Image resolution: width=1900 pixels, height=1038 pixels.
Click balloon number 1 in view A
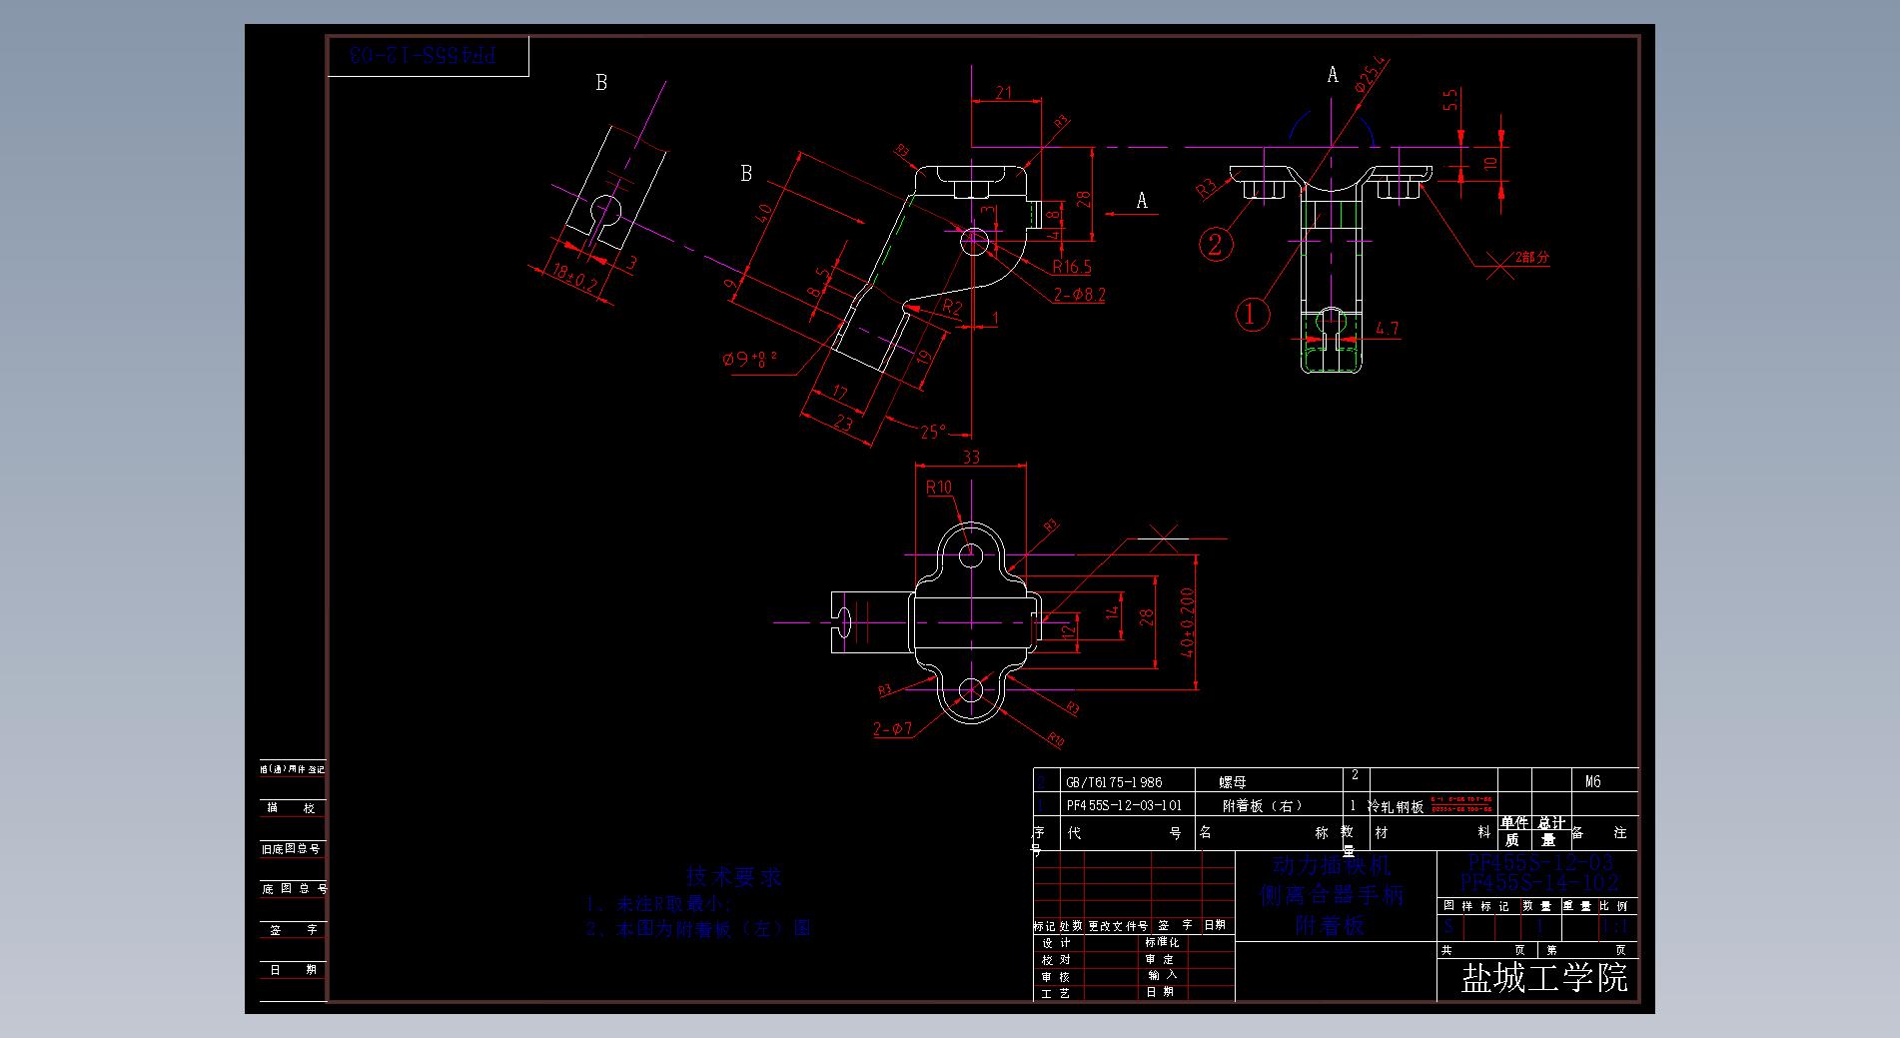tap(1252, 314)
